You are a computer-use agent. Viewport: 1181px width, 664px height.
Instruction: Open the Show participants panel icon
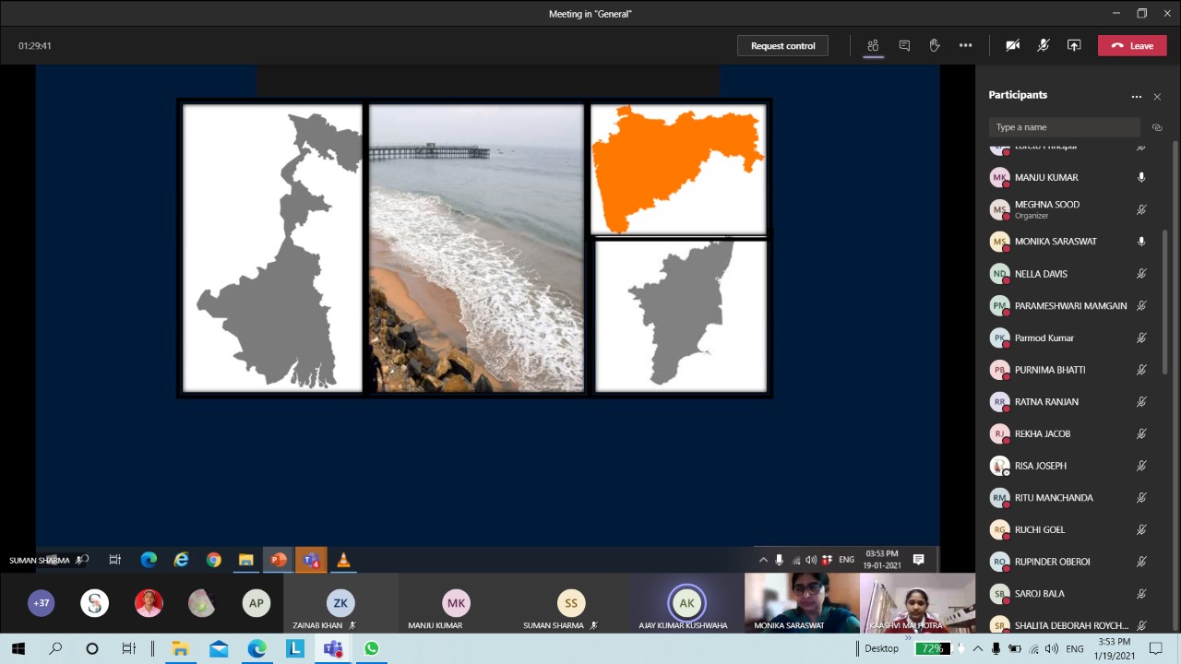coord(873,45)
